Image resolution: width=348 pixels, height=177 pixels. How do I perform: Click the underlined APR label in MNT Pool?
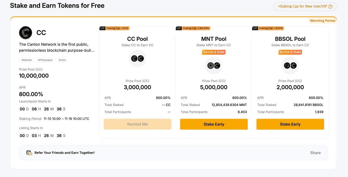coord(184,98)
